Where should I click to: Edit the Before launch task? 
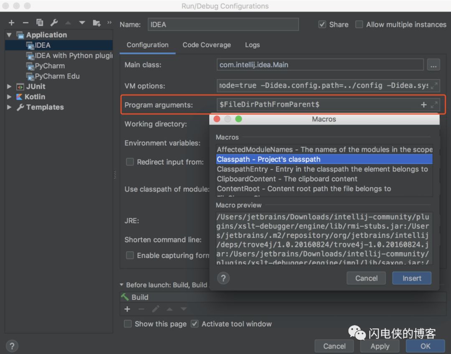pyautogui.click(x=156, y=309)
